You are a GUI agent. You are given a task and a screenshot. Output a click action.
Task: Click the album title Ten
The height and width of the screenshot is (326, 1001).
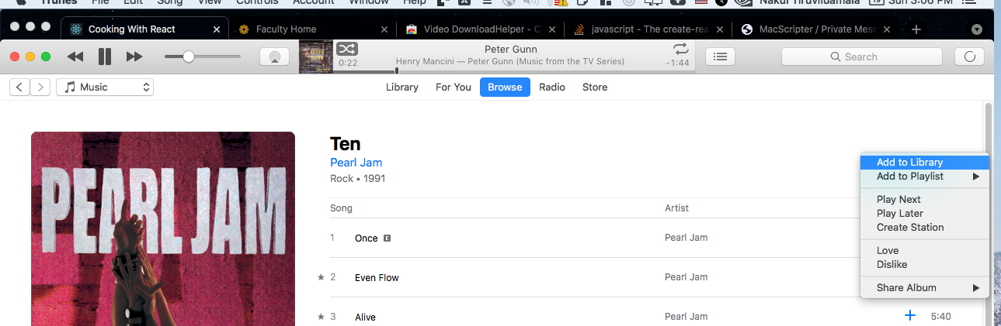click(345, 144)
